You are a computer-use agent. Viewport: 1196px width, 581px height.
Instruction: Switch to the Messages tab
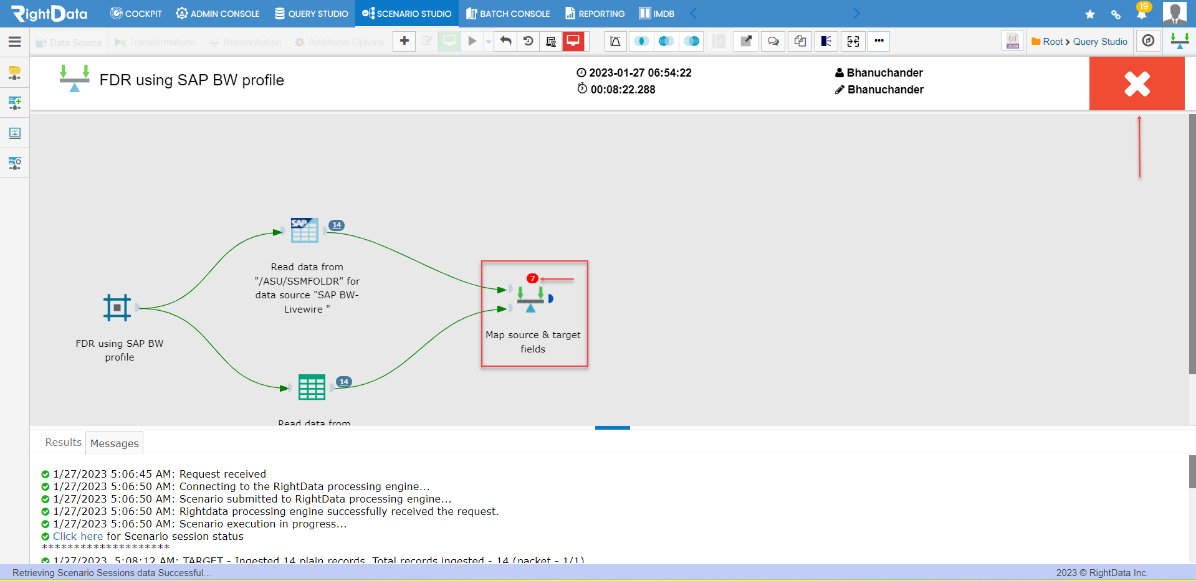pos(115,443)
